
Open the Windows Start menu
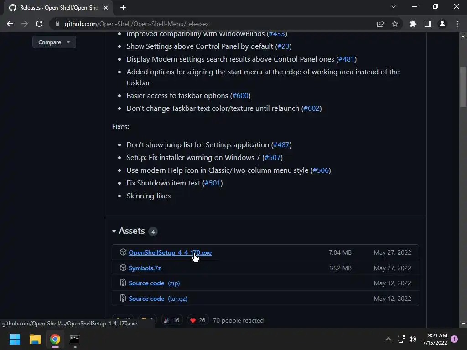click(15, 339)
